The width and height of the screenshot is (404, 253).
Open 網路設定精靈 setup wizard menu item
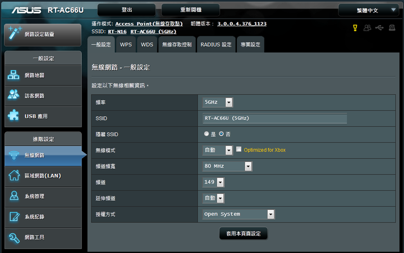[43, 35]
